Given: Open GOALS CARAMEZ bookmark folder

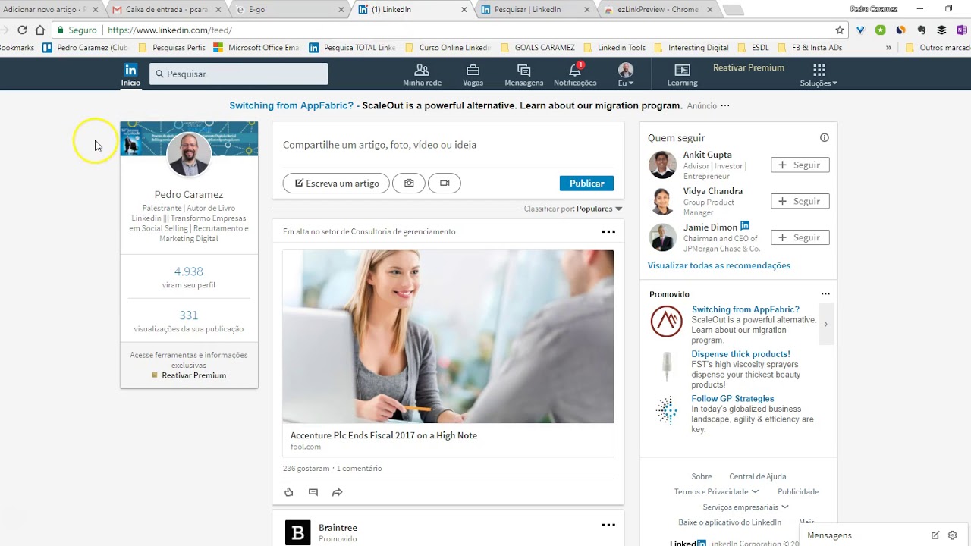Looking at the screenshot, I should coord(537,47).
